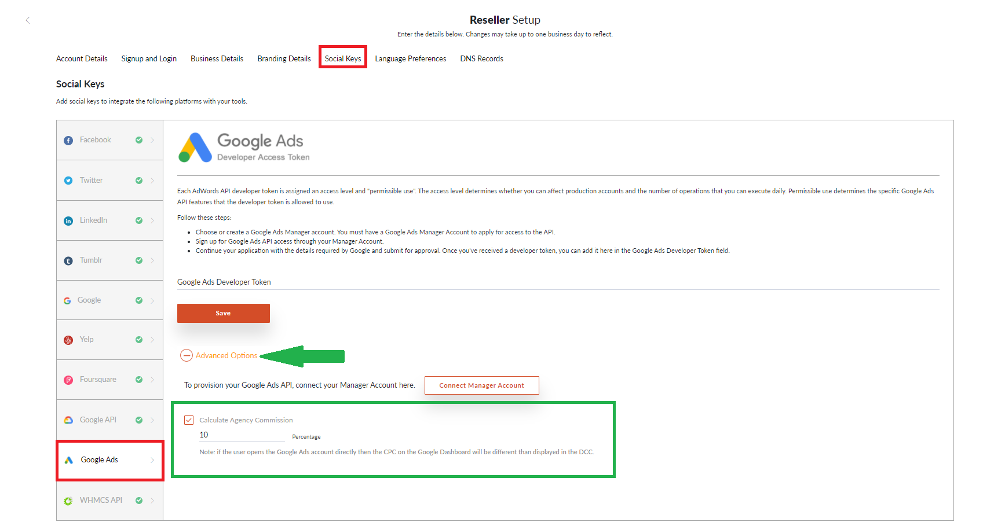Expand Google row chevron
The image size is (1005, 526).
[x=152, y=300]
